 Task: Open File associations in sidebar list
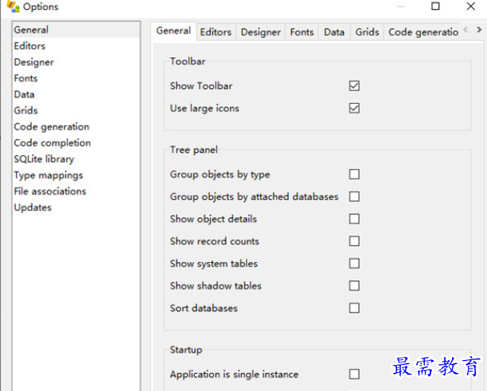[x=50, y=191]
